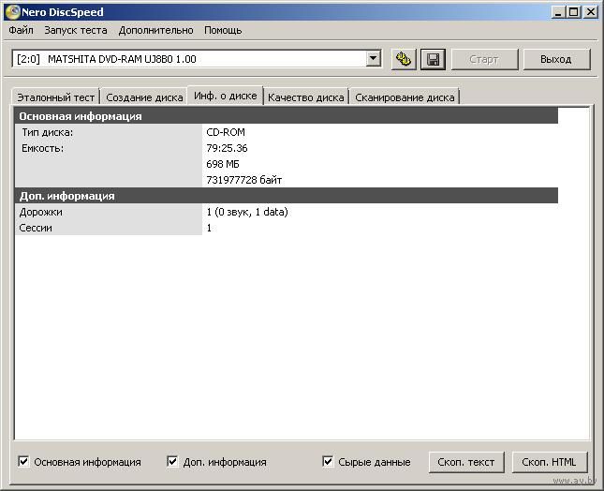Switch to the Качество диска tab
604x491 pixels.
[306, 97]
